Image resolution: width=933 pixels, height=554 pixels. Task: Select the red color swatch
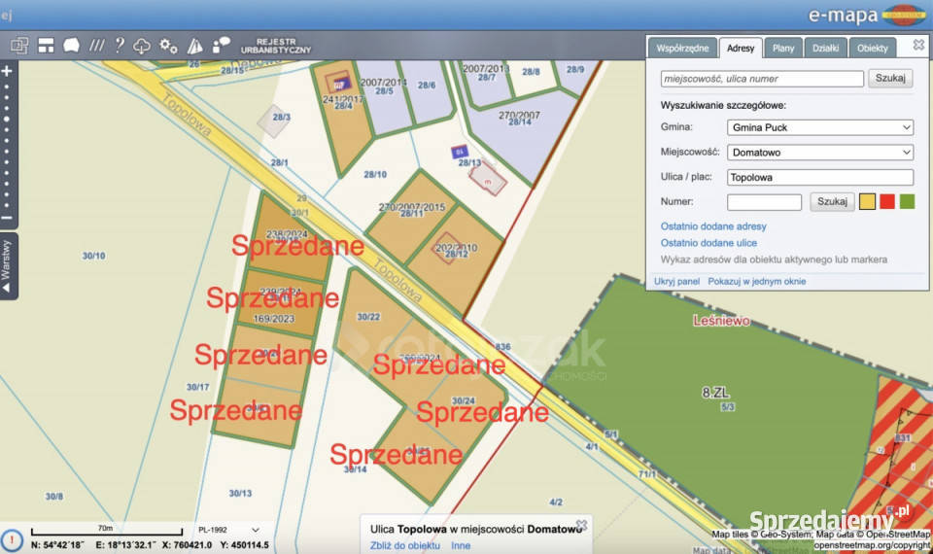point(887,202)
